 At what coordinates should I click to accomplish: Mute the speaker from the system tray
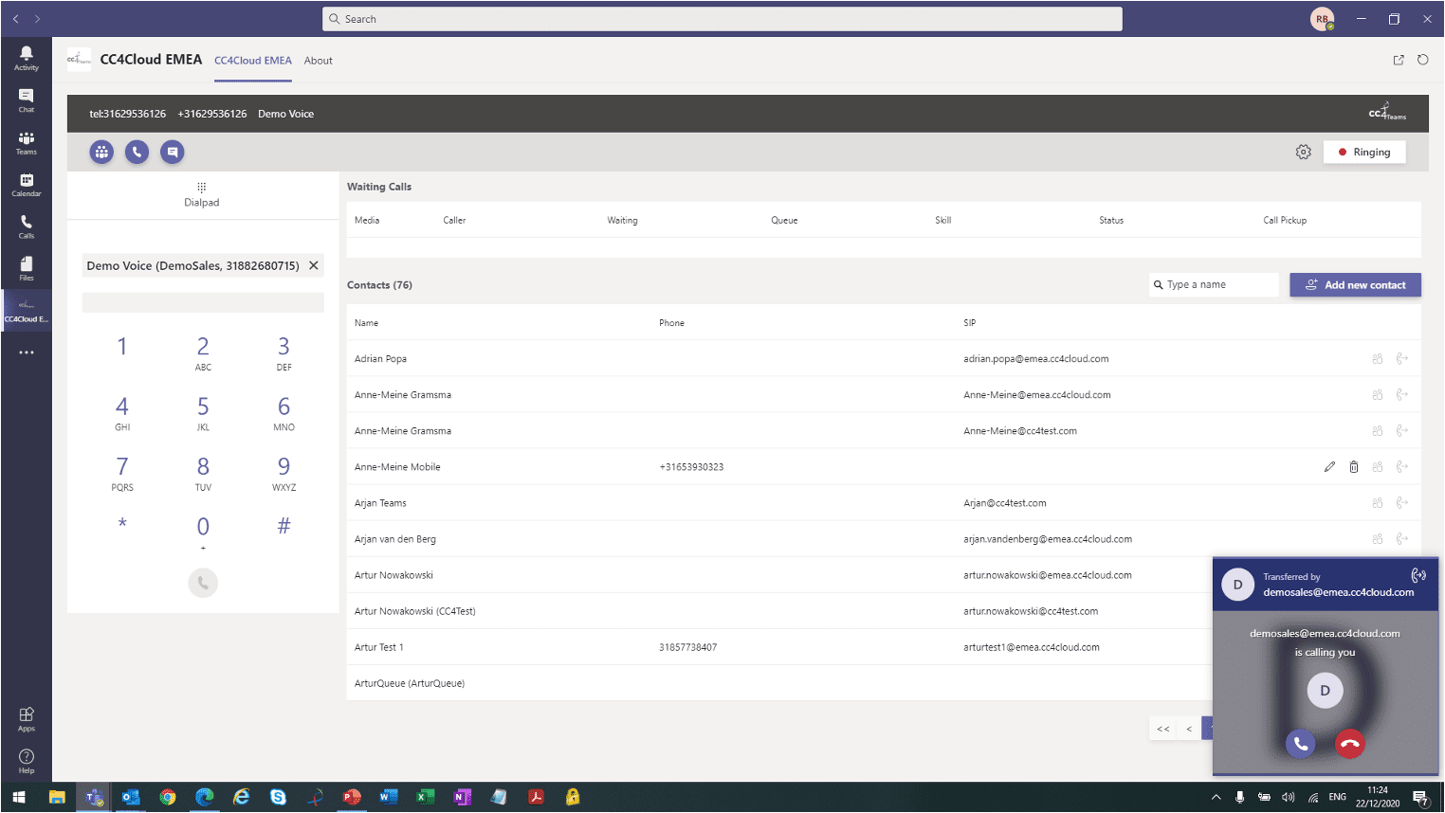[1288, 797]
